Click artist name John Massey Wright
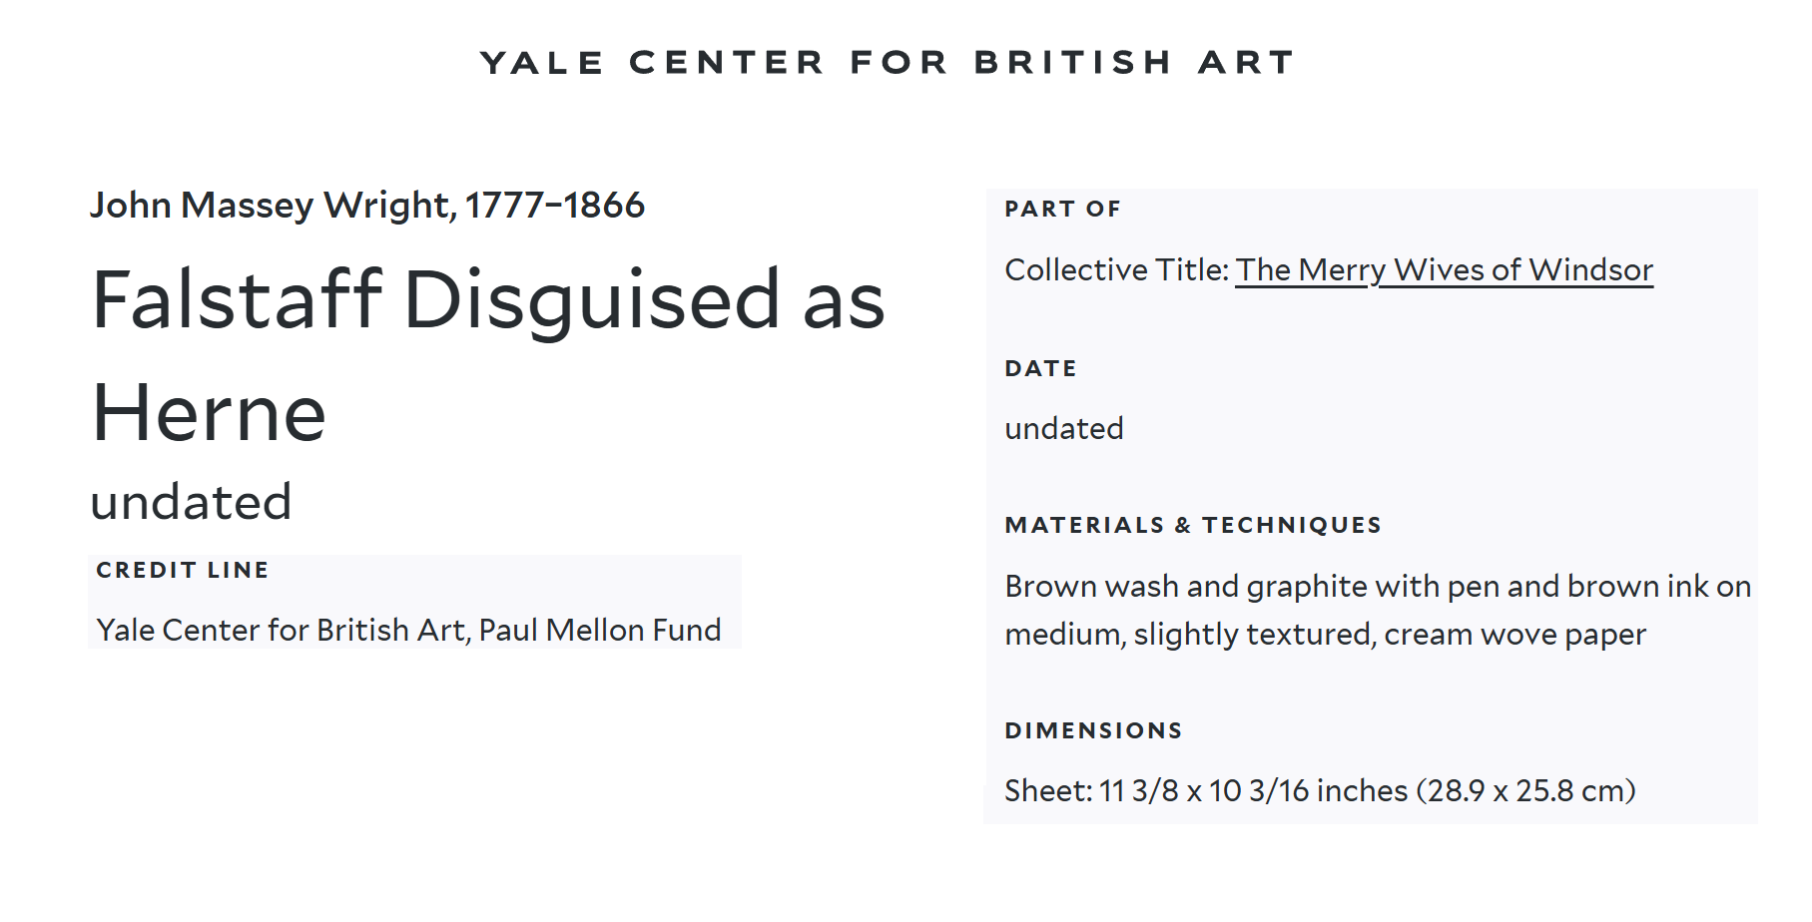 272,206
